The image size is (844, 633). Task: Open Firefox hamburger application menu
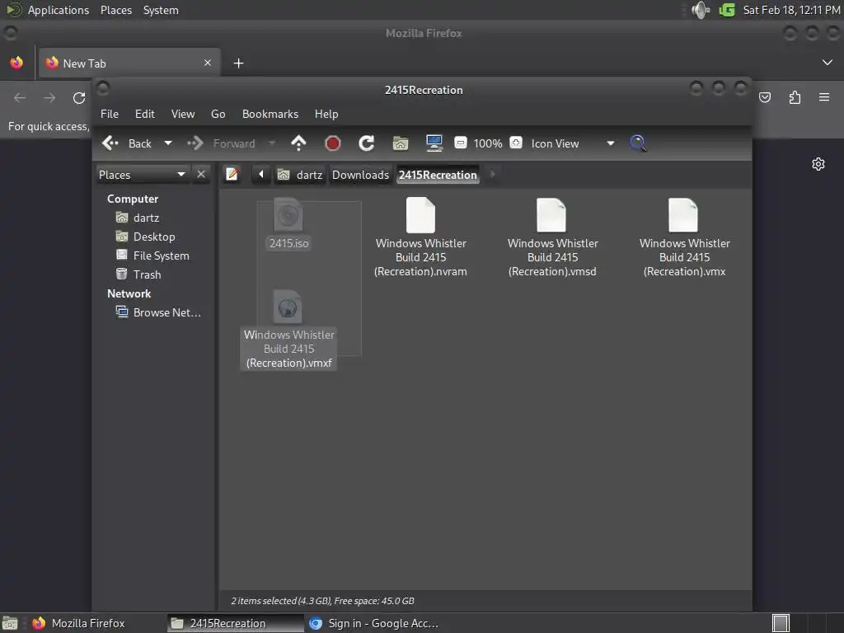pos(824,97)
